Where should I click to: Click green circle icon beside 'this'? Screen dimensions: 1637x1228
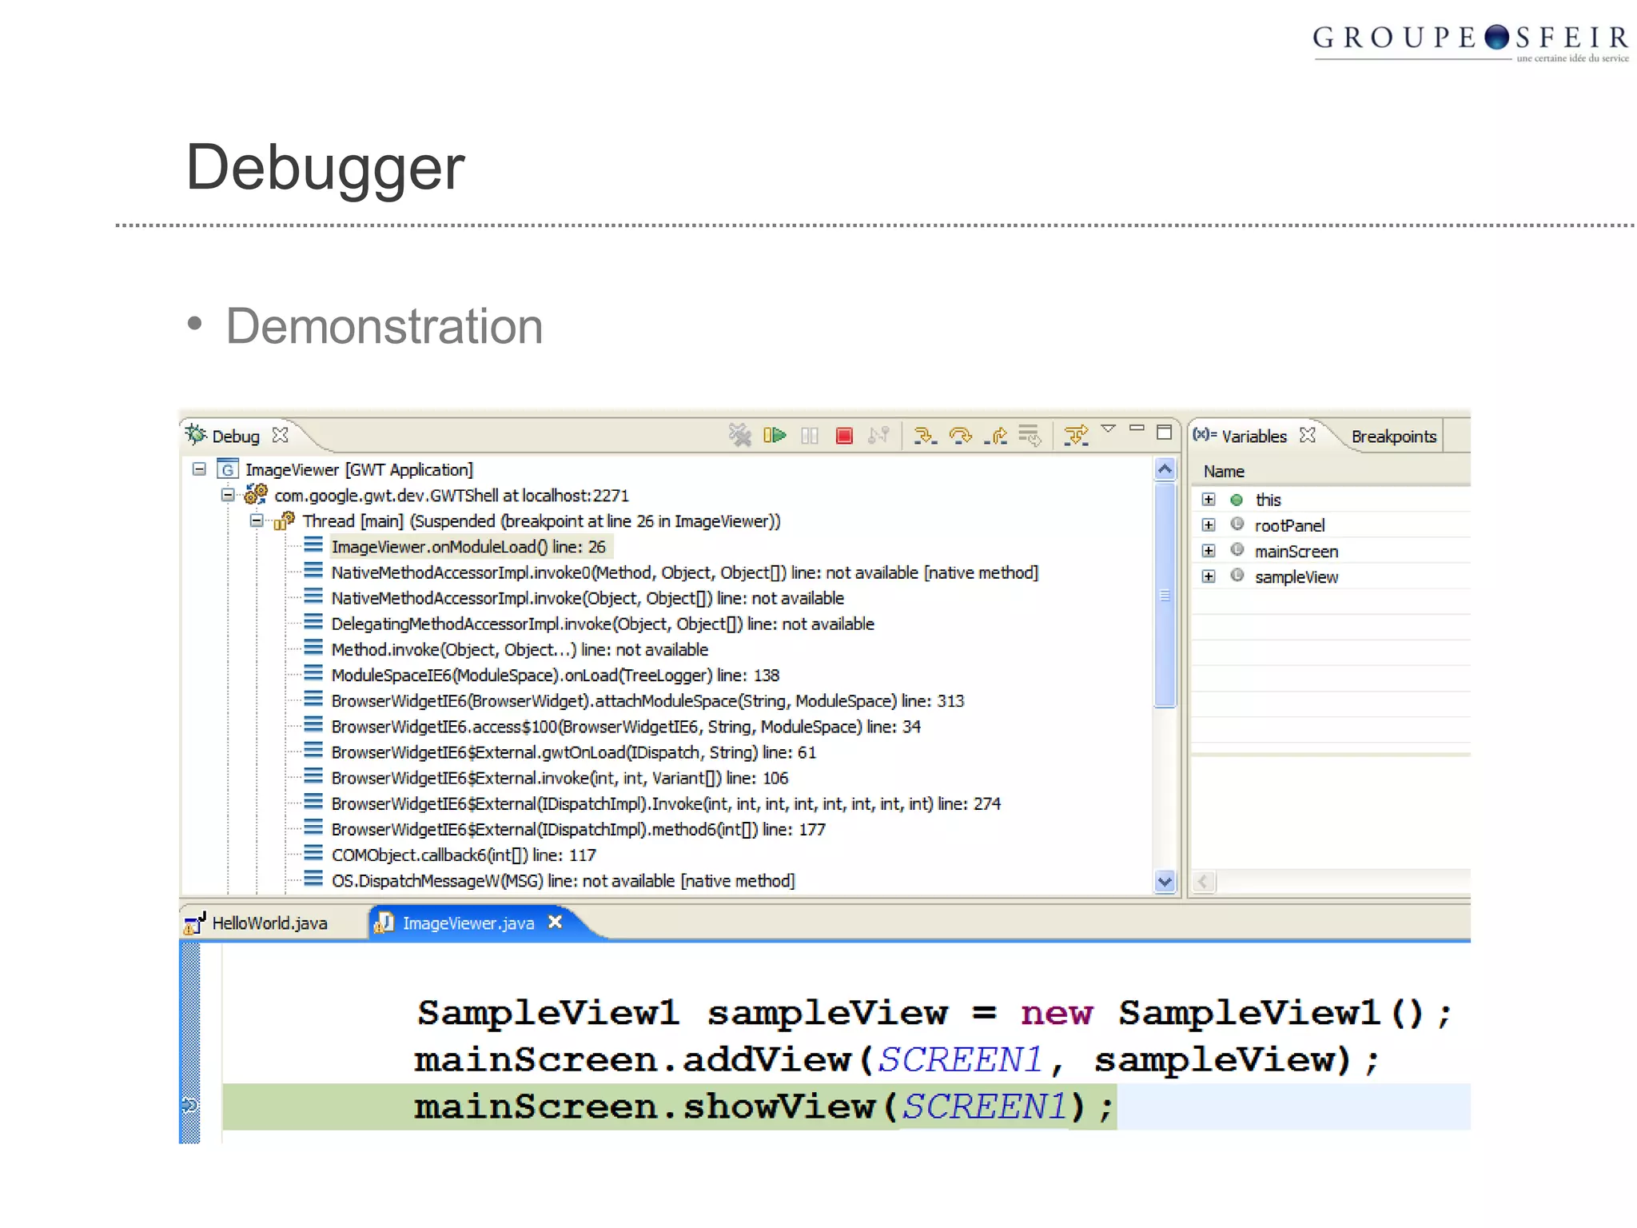(1237, 500)
